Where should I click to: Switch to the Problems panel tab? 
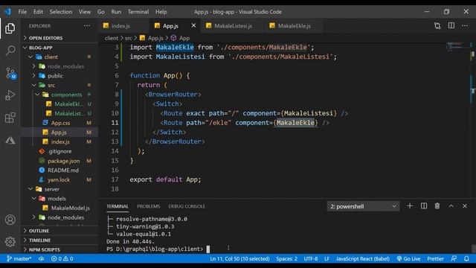(x=149, y=206)
